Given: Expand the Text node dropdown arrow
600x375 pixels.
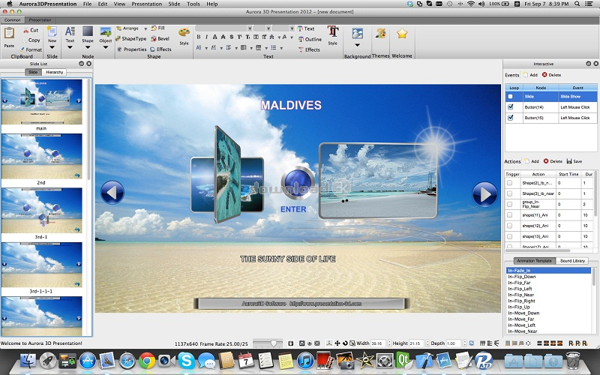Looking at the screenshot, I should (x=70, y=47).
